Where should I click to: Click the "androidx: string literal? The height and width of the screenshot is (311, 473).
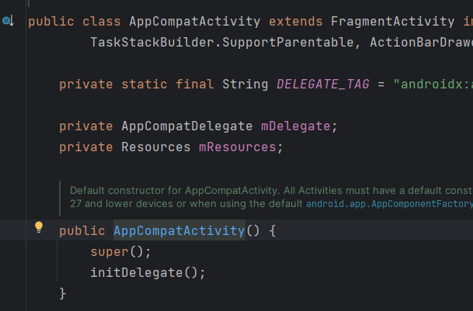coord(433,85)
